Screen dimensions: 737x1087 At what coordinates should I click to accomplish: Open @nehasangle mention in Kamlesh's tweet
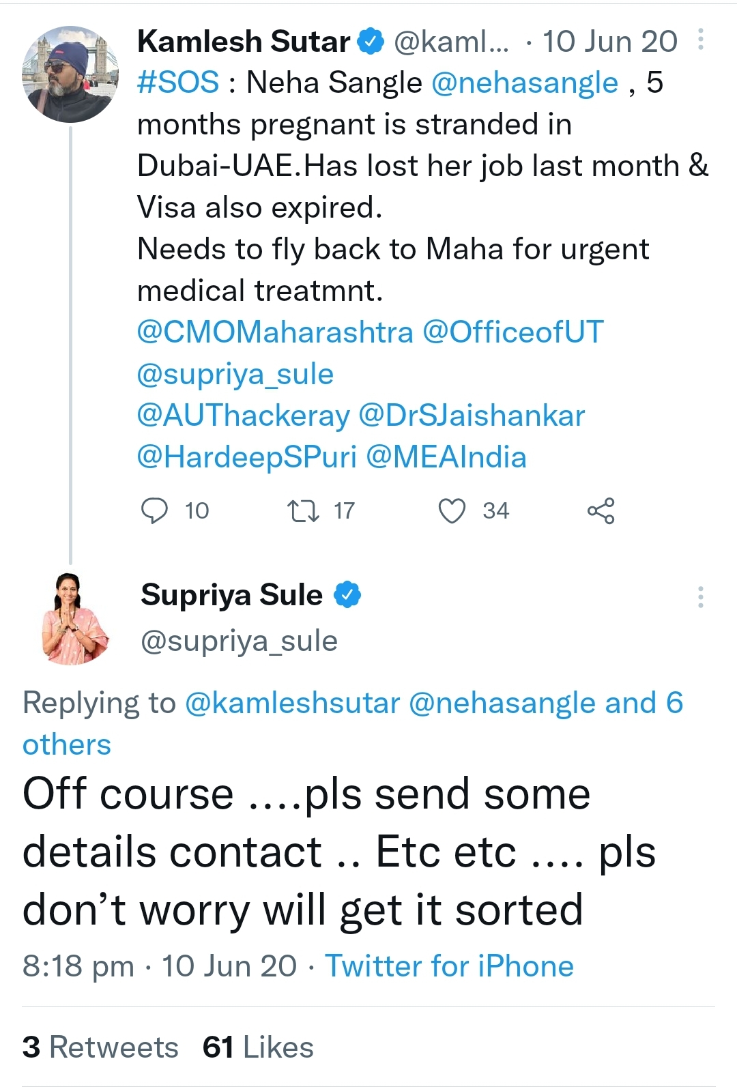pos(525,83)
